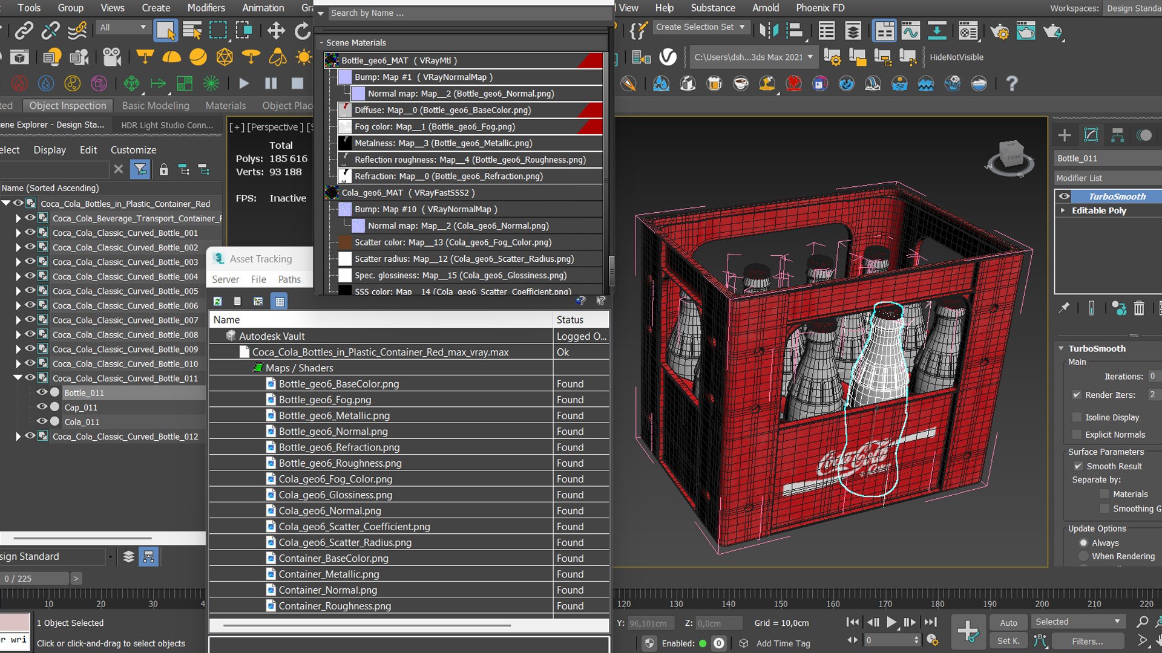The width and height of the screenshot is (1162, 653).
Task: Click the Asset Tracking table view icon
Action: point(279,301)
